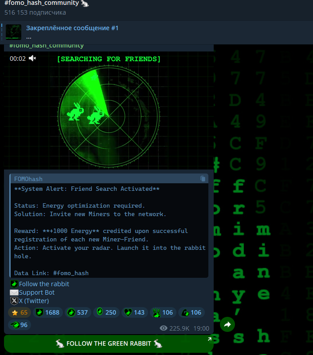Select the reaction showing 250
The height and width of the screenshot is (355, 313).
pyautogui.click(x=106, y=312)
